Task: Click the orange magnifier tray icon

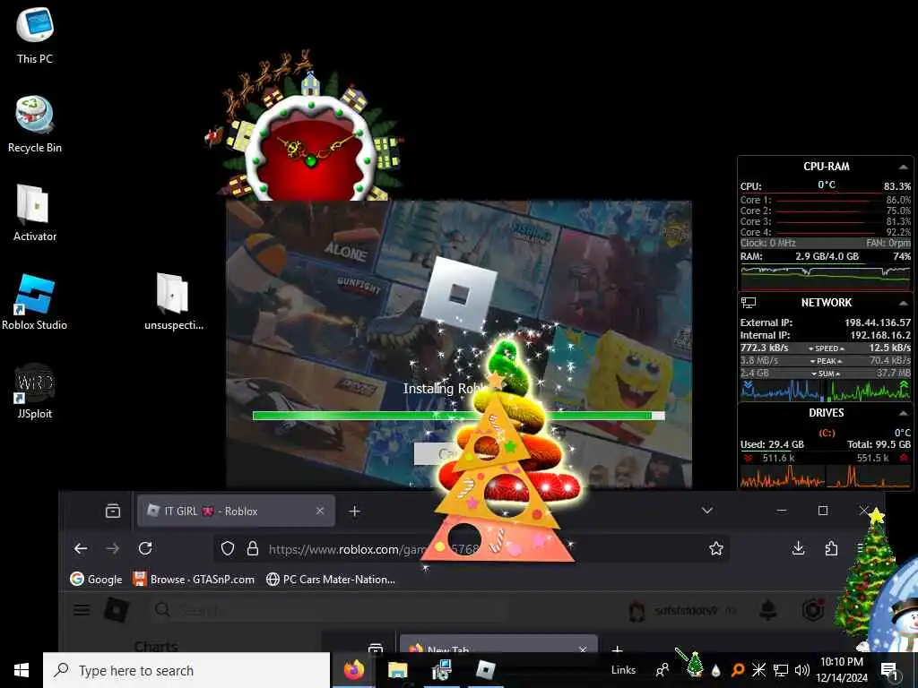Action: [738, 670]
